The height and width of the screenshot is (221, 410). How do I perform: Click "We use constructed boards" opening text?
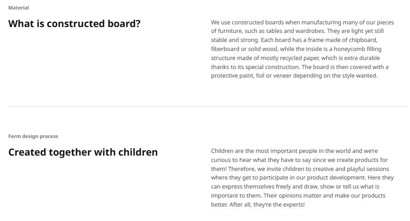pos(247,22)
